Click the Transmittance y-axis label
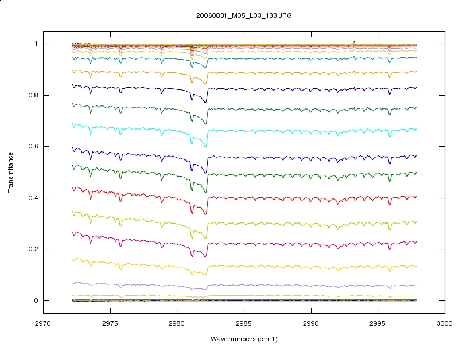Viewport: 459px width, 344px height. coord(10,173)
